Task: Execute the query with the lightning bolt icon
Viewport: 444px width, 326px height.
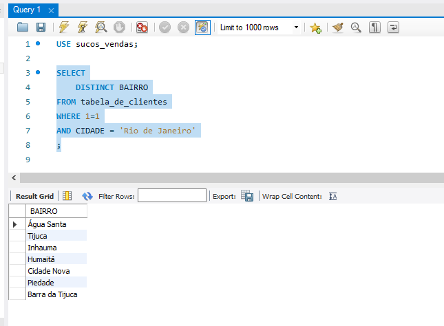Action: pos(64,28)
